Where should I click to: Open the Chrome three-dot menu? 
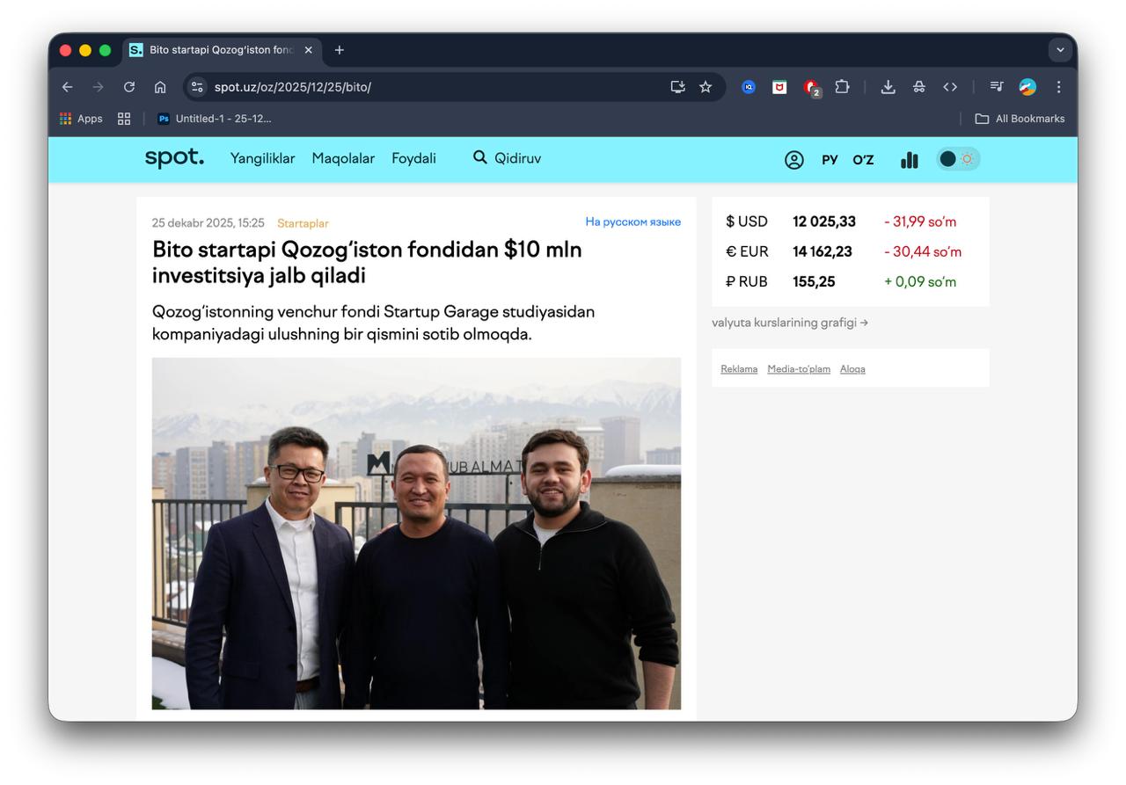point(1058,87)
